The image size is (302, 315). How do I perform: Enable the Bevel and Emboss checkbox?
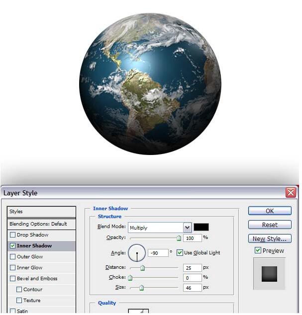[x=12, y=278]
